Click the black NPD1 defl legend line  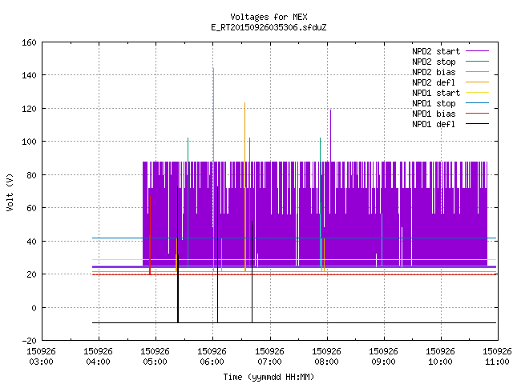click(x=477, y=124)
